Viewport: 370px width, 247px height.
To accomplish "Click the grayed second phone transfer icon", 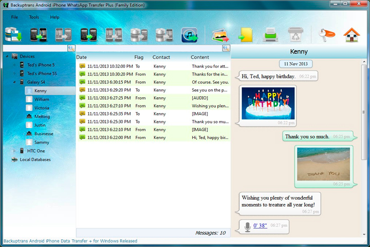I will (64, 35).
